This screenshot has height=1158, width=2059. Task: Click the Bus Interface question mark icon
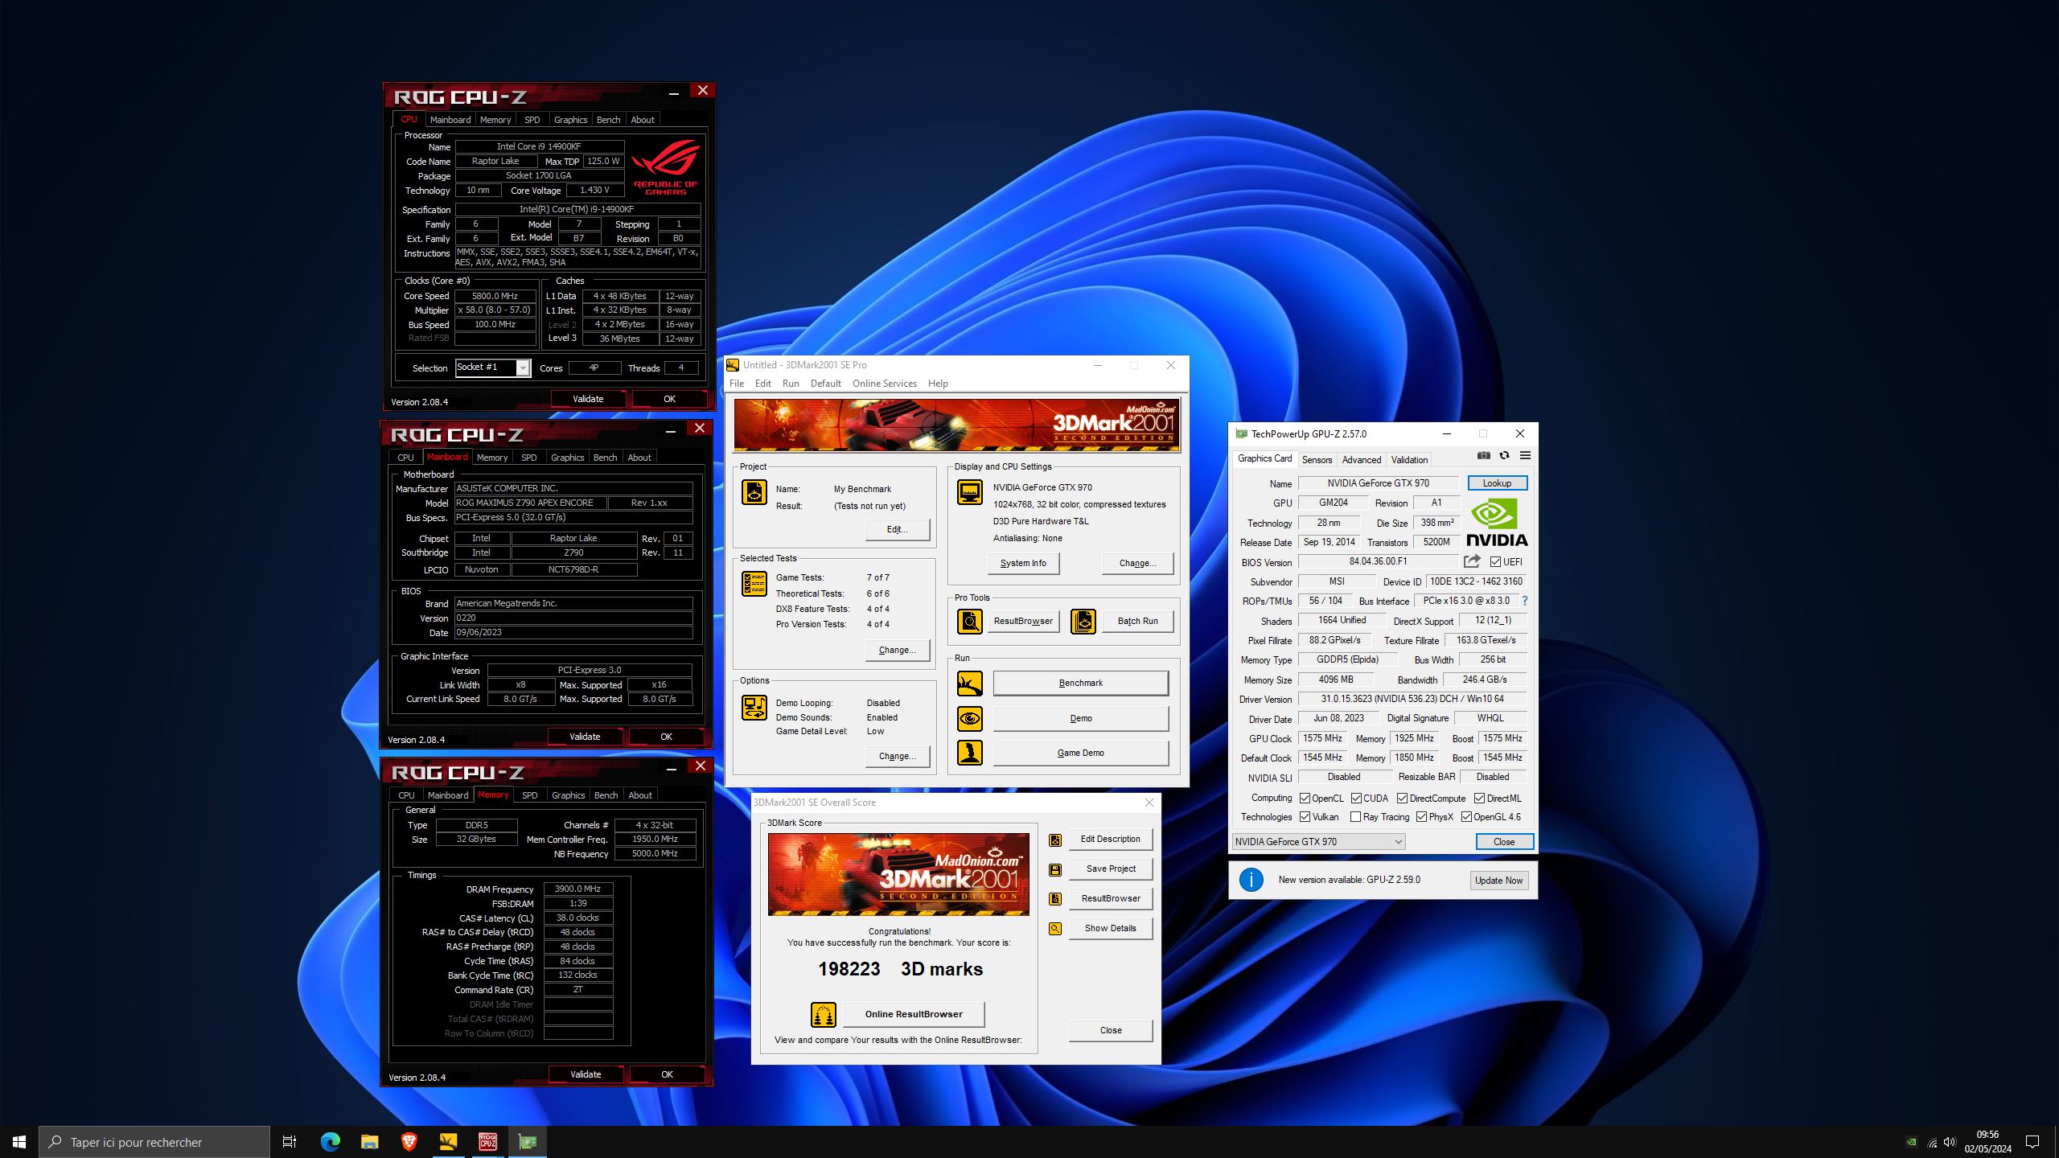coord(1524,601)
